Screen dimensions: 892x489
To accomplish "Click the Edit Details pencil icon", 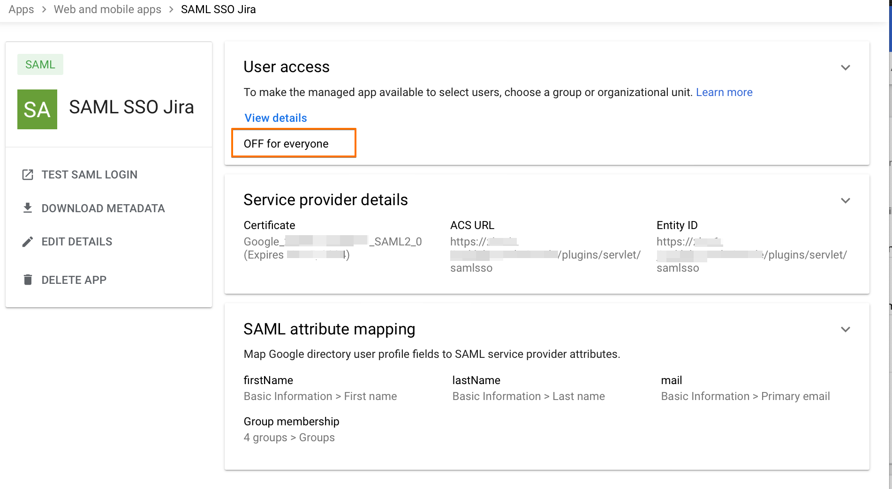I will (28, 242).
